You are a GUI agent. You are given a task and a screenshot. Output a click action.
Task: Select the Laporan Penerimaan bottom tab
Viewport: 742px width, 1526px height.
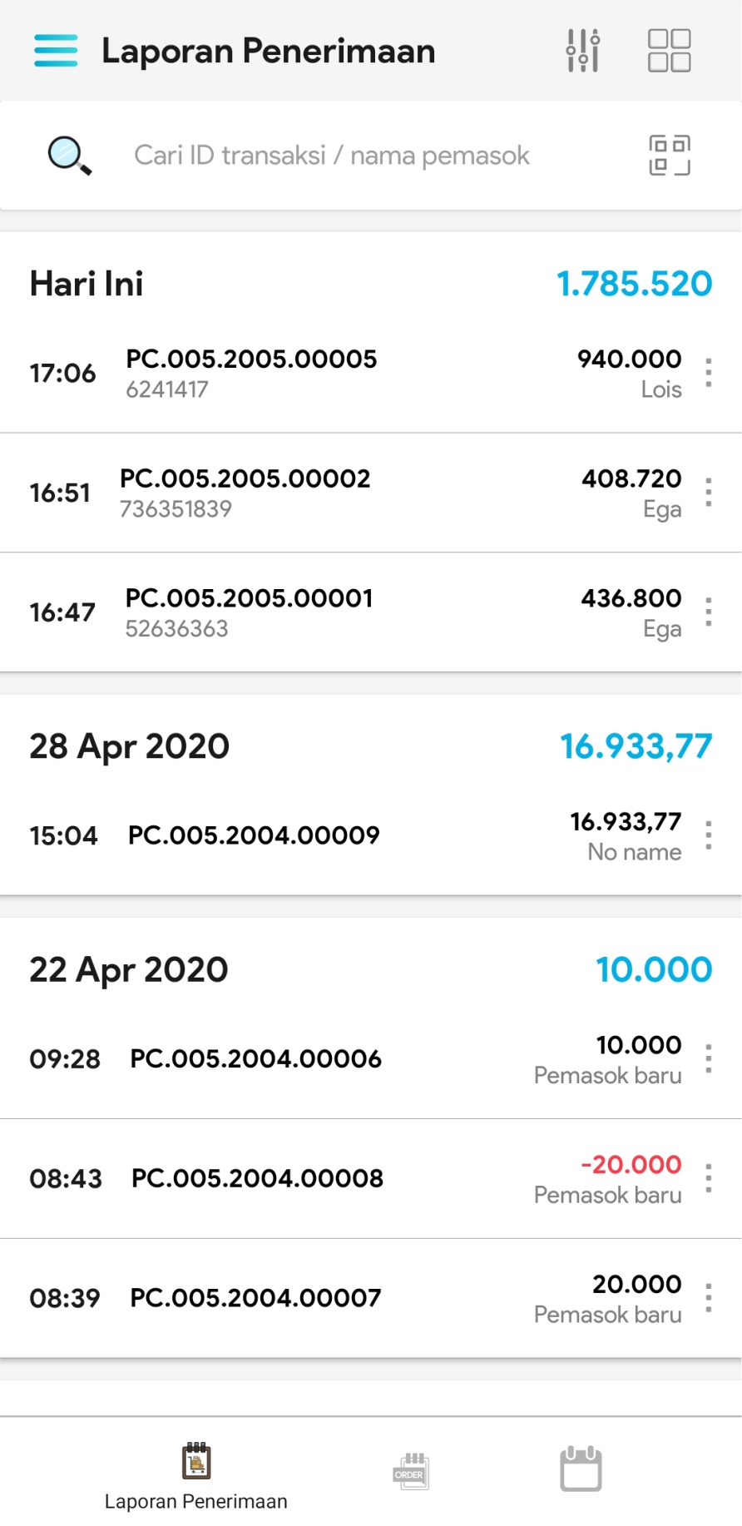pyautogui.click(x=196, y=1476)
